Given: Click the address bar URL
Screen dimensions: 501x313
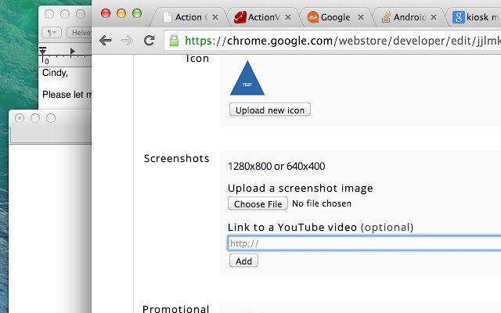Looking at the screenshot, I should point(342,41).
